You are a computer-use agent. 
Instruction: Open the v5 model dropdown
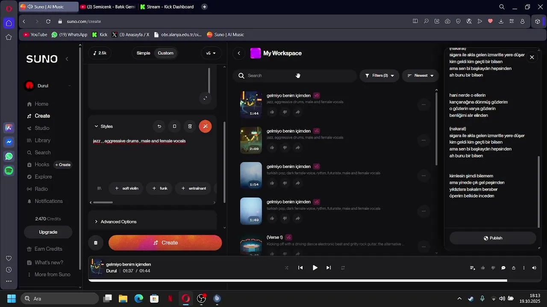tap(211, 53)
